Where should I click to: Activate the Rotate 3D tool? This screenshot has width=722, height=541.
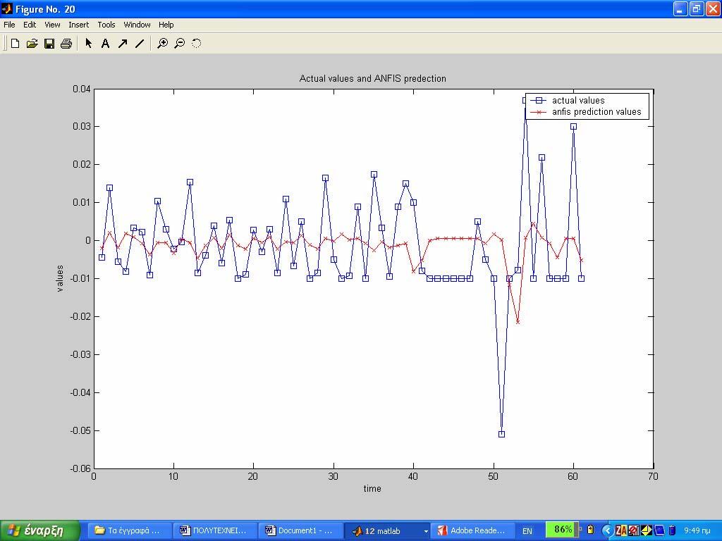[x=197, y=43]
